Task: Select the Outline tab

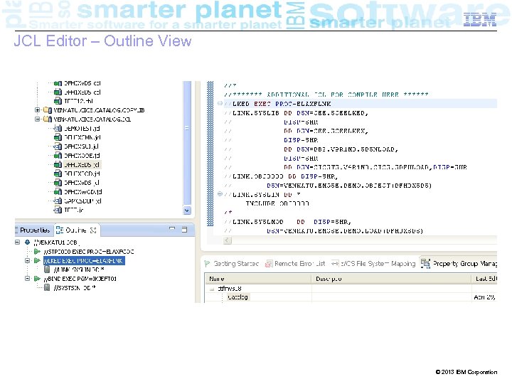Action: pyautogui.click(x=76, y=230)
